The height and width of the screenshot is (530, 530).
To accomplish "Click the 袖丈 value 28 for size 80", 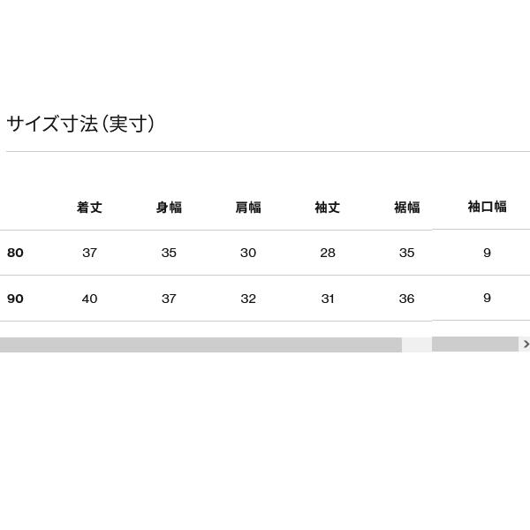I will point(328,253).
